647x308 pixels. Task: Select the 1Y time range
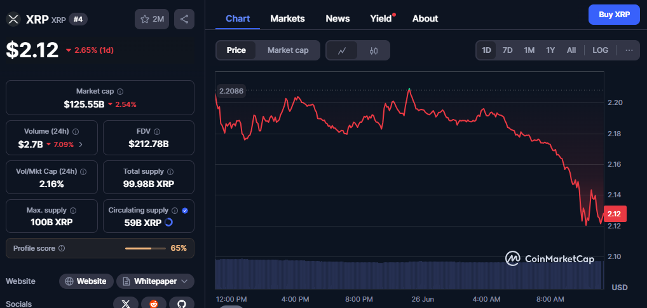click(550, 50)
